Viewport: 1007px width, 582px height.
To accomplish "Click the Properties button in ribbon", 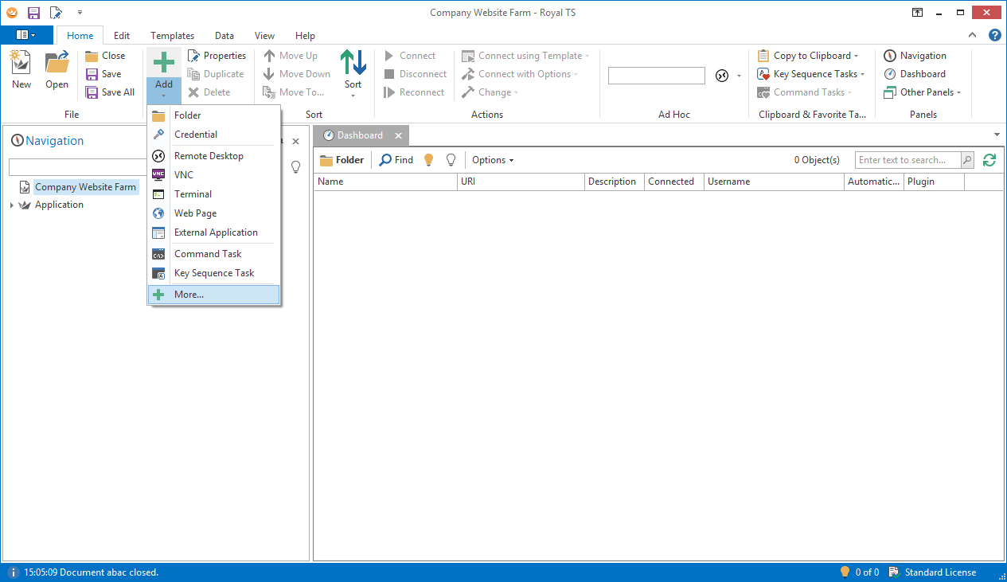I will click(217, 56).
